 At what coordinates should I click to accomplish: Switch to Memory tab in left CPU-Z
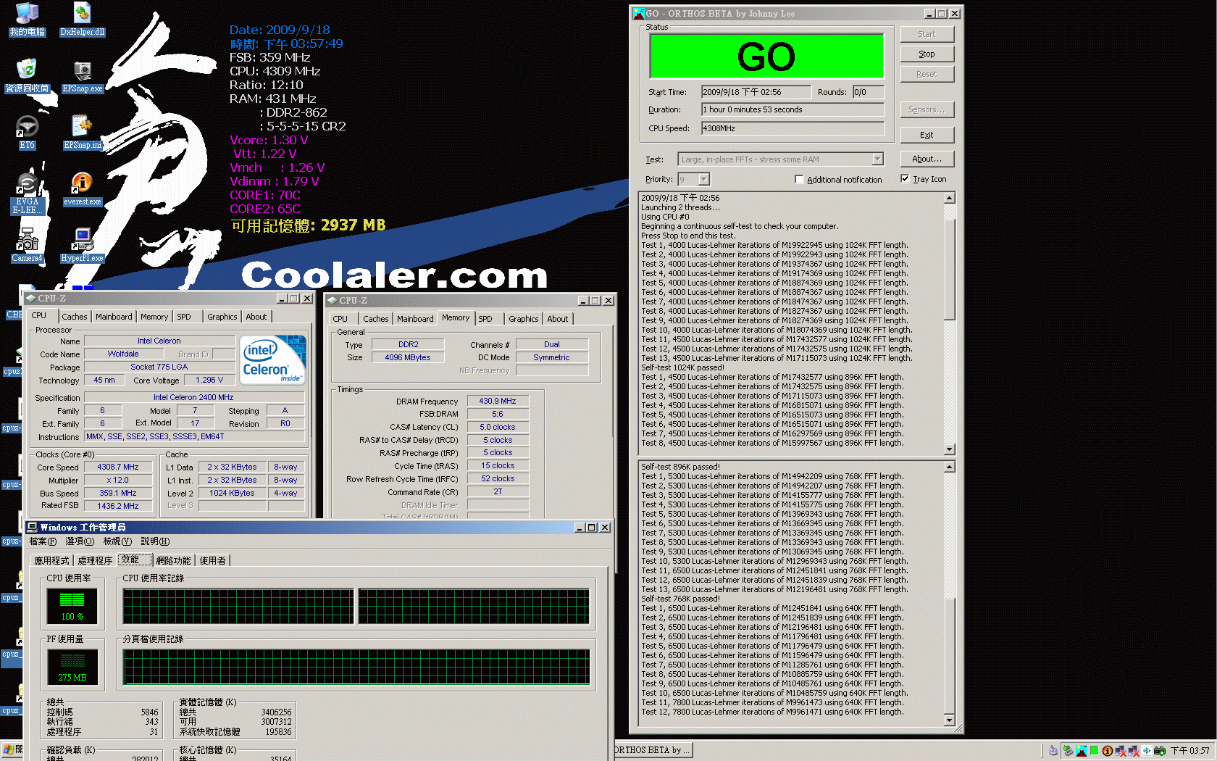coord(154,317)
